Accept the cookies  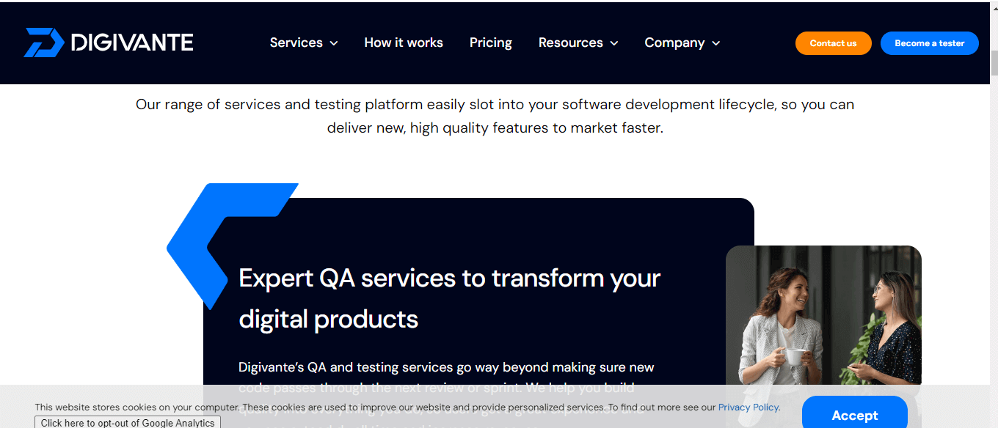click(x=855, y=413)
